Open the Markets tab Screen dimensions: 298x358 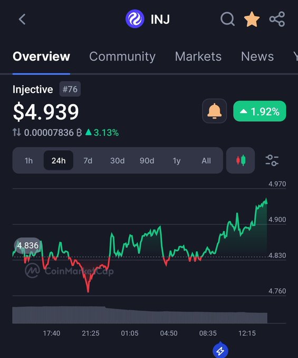pos(198,56)
